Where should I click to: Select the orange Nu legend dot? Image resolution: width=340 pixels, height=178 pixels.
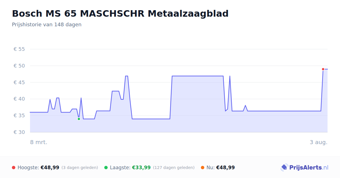point(203,168)
